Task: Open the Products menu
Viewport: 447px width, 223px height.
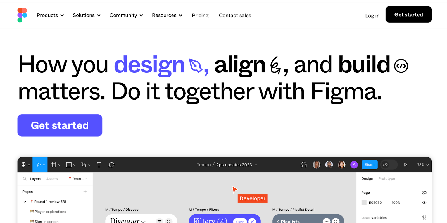Action: pyautogui.click(x=50, y=15)
